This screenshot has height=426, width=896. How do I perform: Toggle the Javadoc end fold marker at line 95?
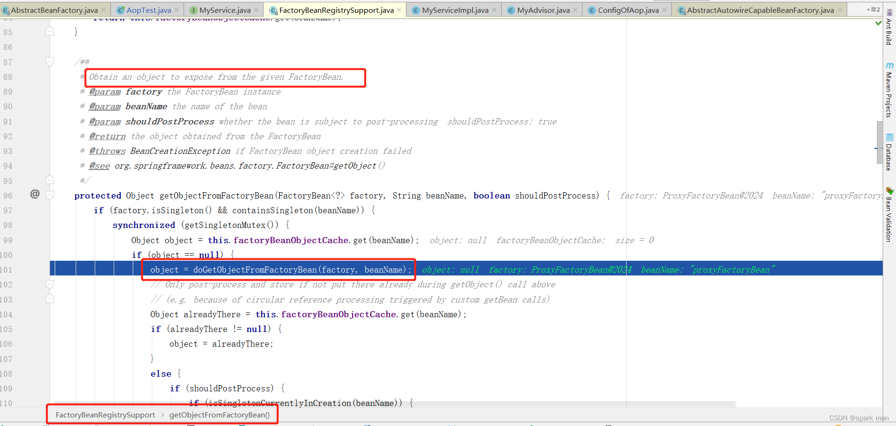click(x=49, y=180)
